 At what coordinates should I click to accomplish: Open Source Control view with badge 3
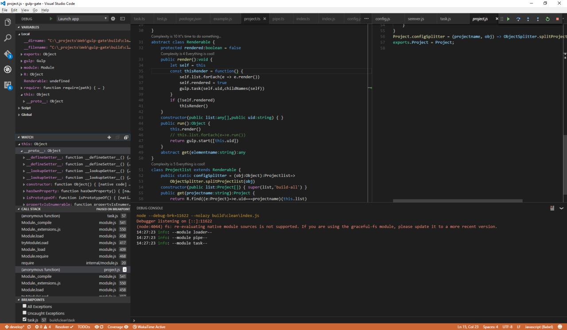(x=8, y=54)
